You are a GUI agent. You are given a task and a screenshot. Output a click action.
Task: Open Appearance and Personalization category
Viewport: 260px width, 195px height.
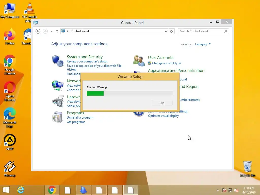[x=176, y=71]
